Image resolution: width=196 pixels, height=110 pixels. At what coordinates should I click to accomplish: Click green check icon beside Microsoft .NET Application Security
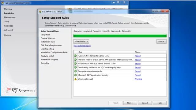click(75, 75)
